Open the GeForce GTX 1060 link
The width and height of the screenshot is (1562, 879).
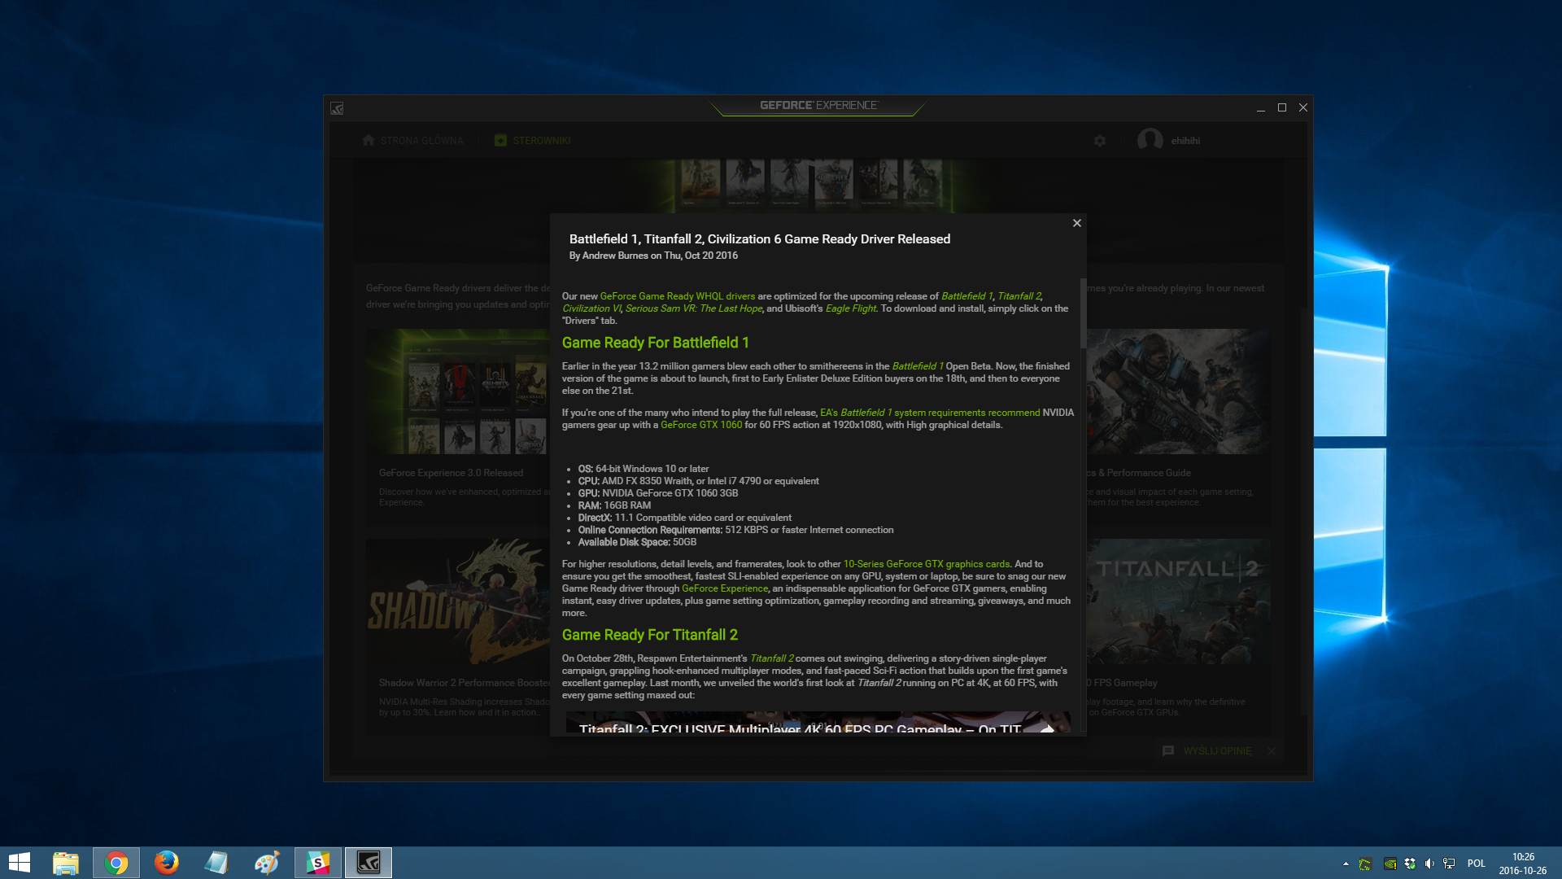pos(701,425)
